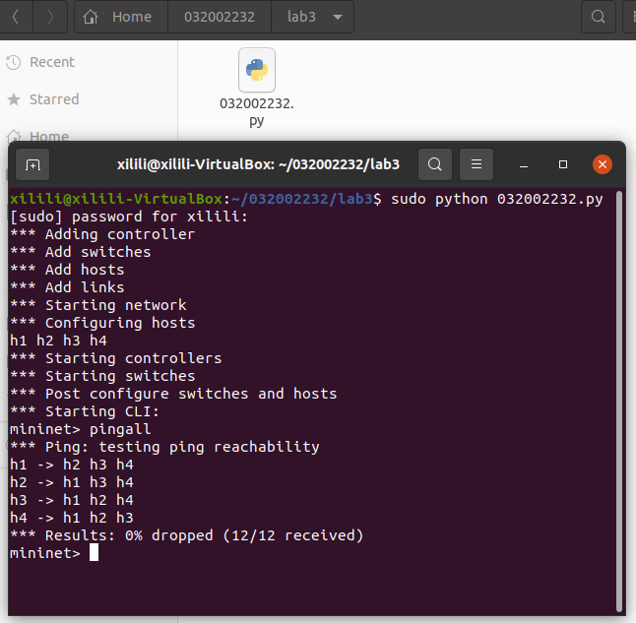Screen dimensions: 636x623
Task: Go back in the file manager
Action: 16,17
